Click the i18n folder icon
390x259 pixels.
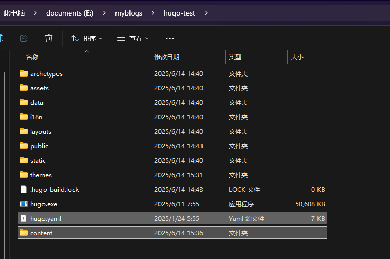tap(24, 117)
